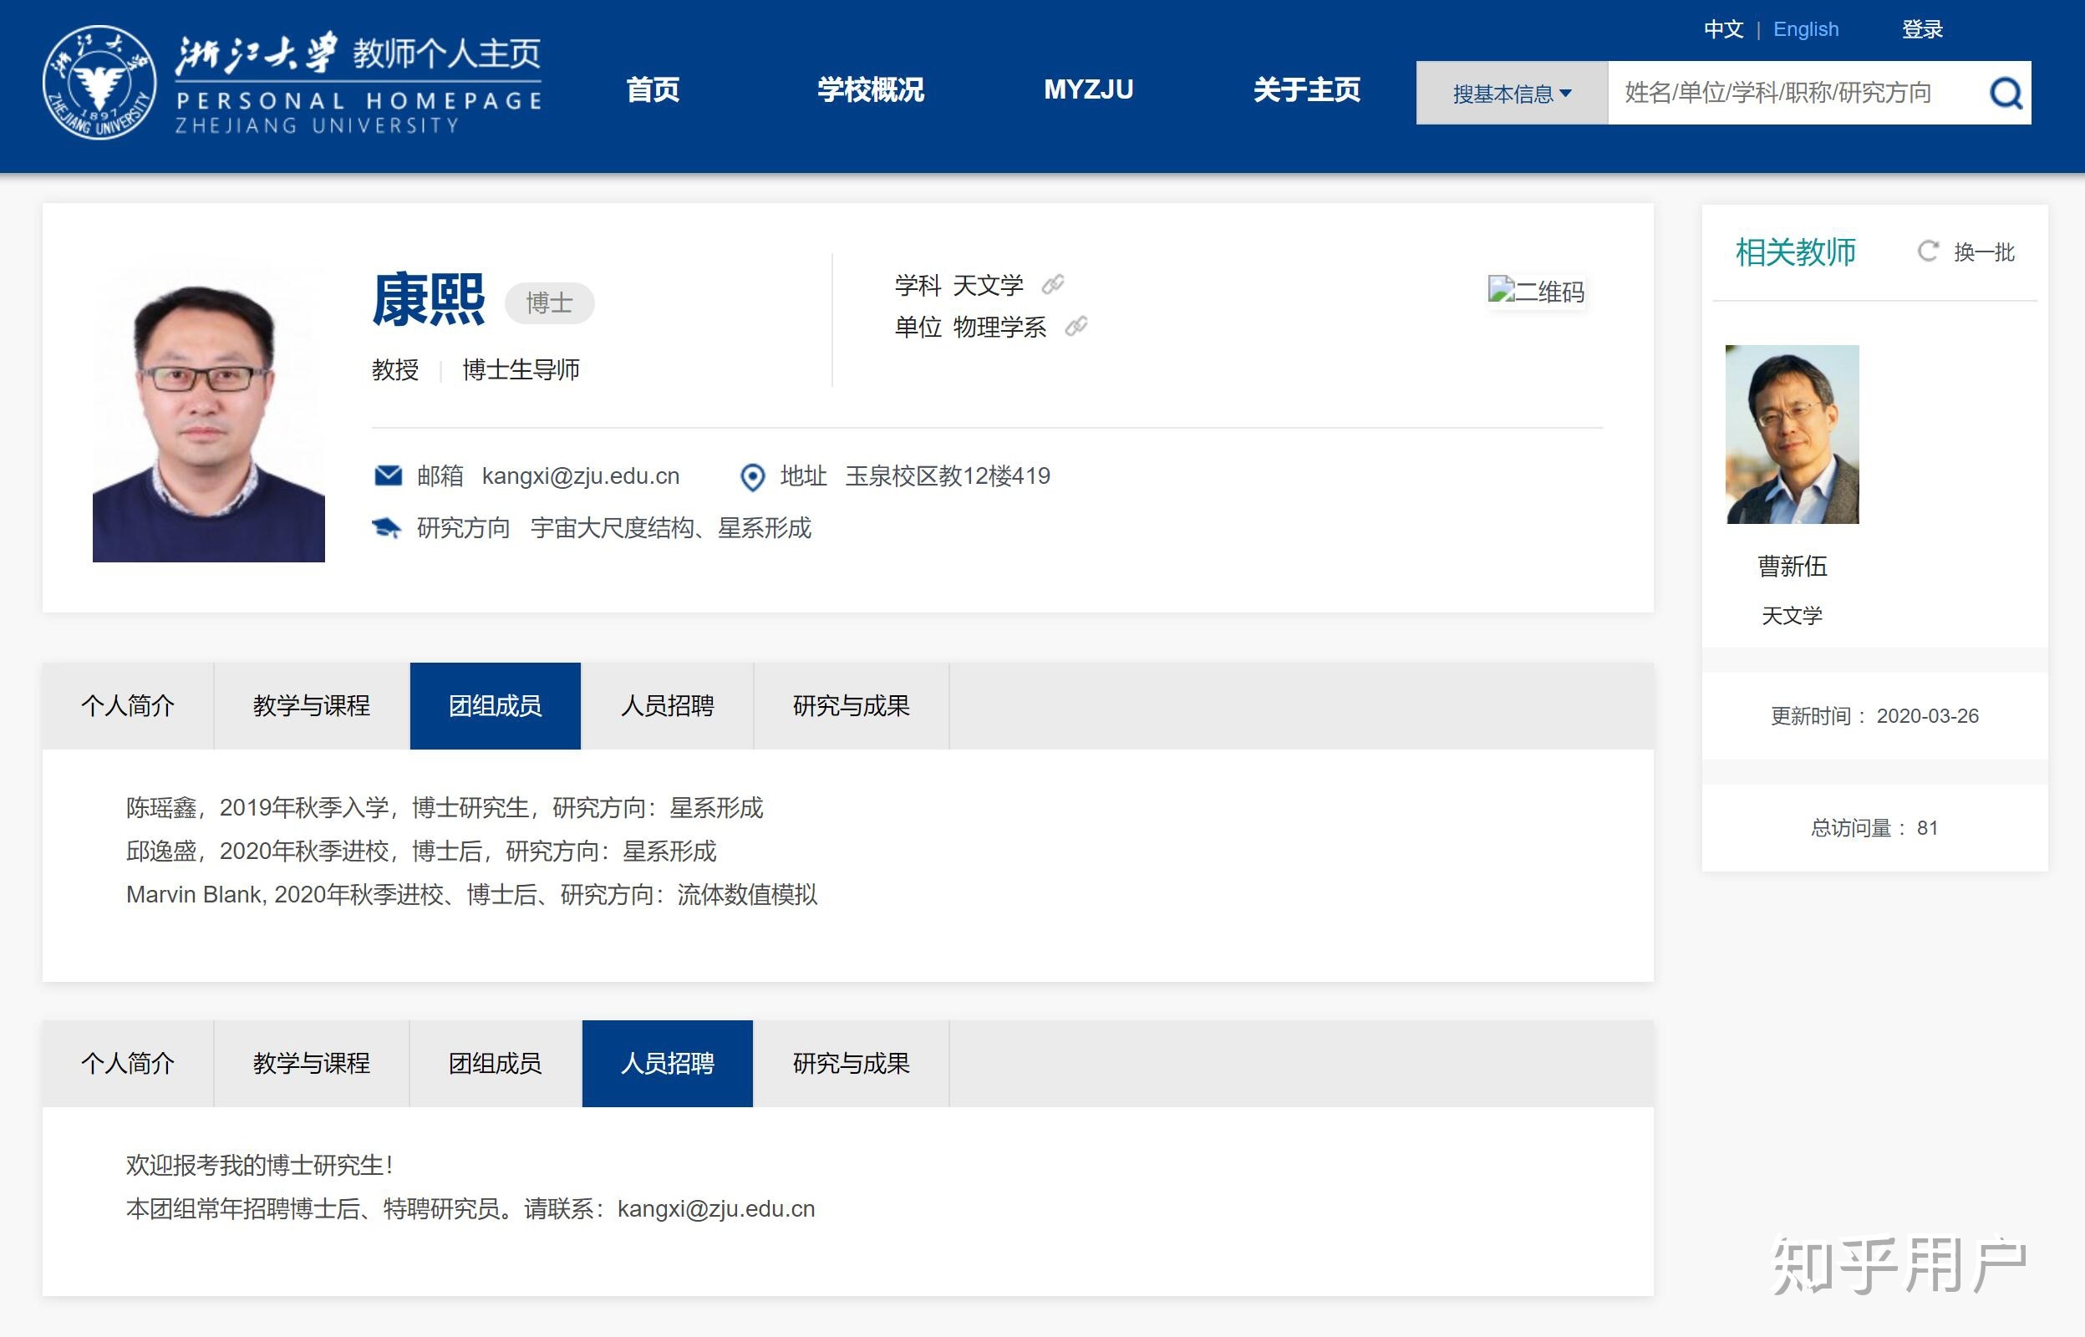Click the email envelope icon

point(387,475)
